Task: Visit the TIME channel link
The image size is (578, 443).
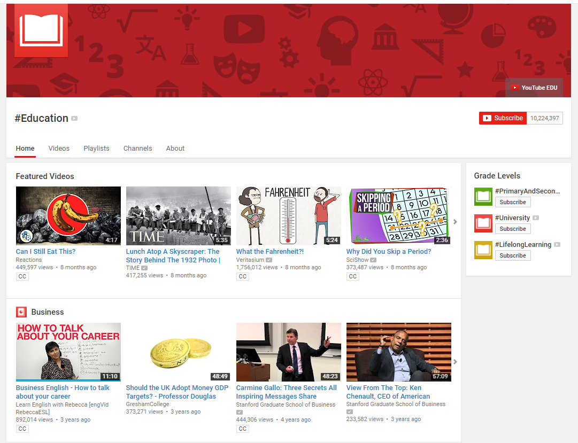Action: [x=133, y=268]
